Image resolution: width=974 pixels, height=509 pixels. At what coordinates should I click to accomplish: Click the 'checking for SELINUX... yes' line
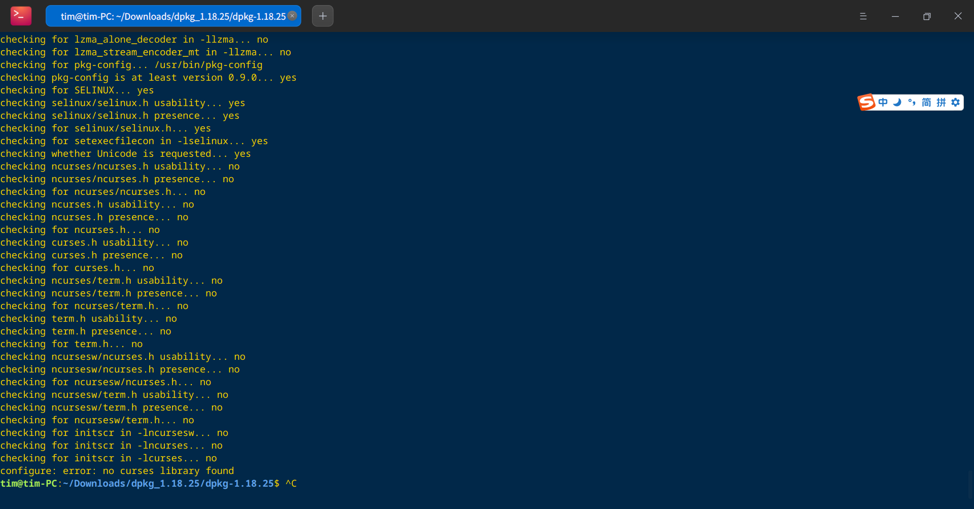tap(77, 90)
